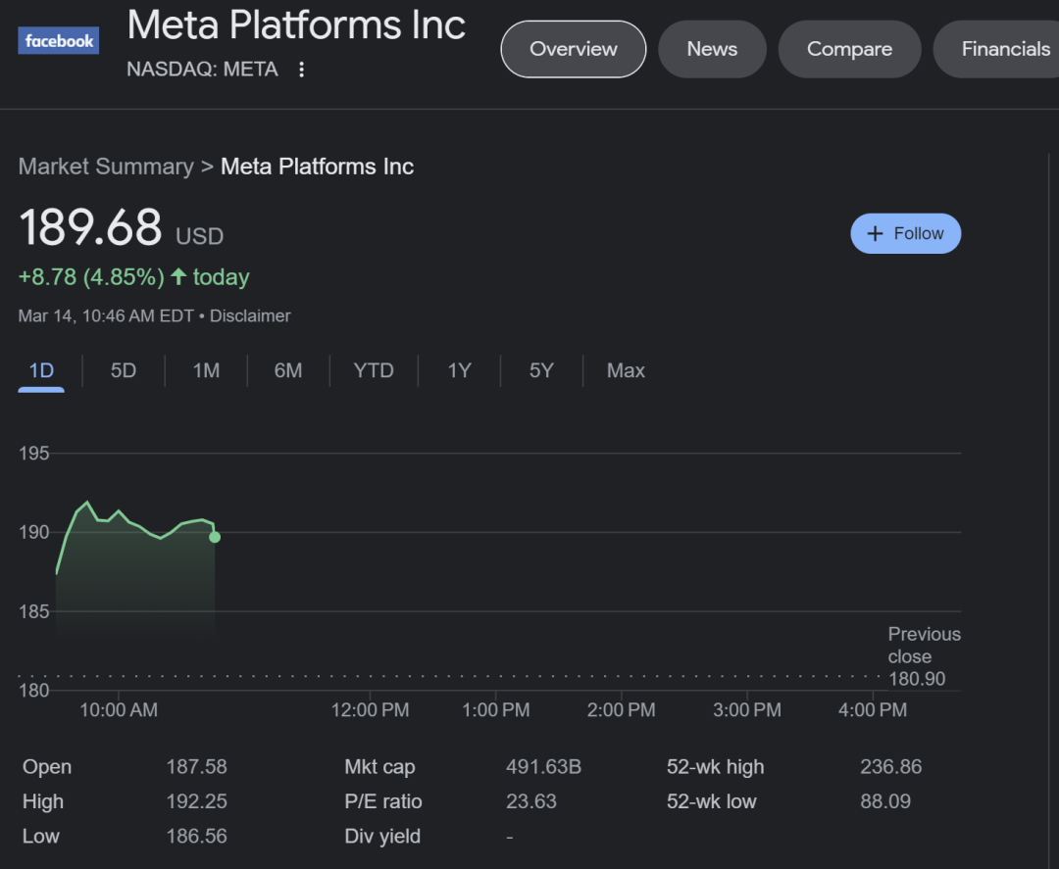
Task: Follow Meta Platforms stock
Action: 905,233
